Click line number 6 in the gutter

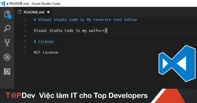pyautogui.click(x=25, y=47)
